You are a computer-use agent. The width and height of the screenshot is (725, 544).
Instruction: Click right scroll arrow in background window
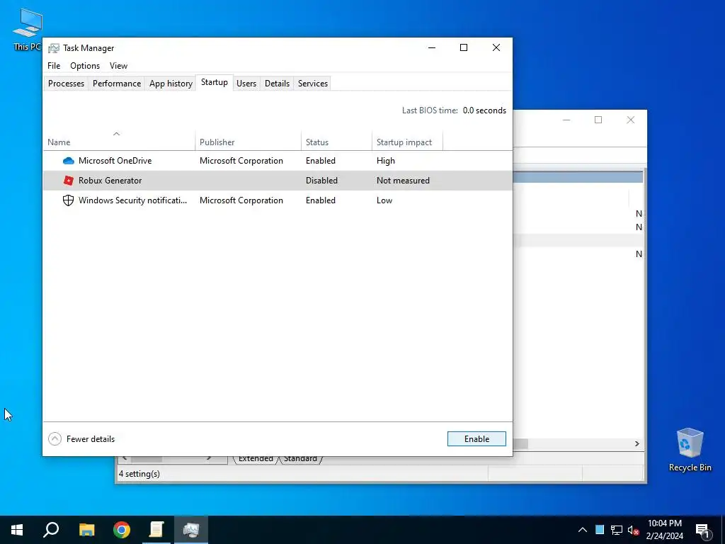[x=636, y=443]
